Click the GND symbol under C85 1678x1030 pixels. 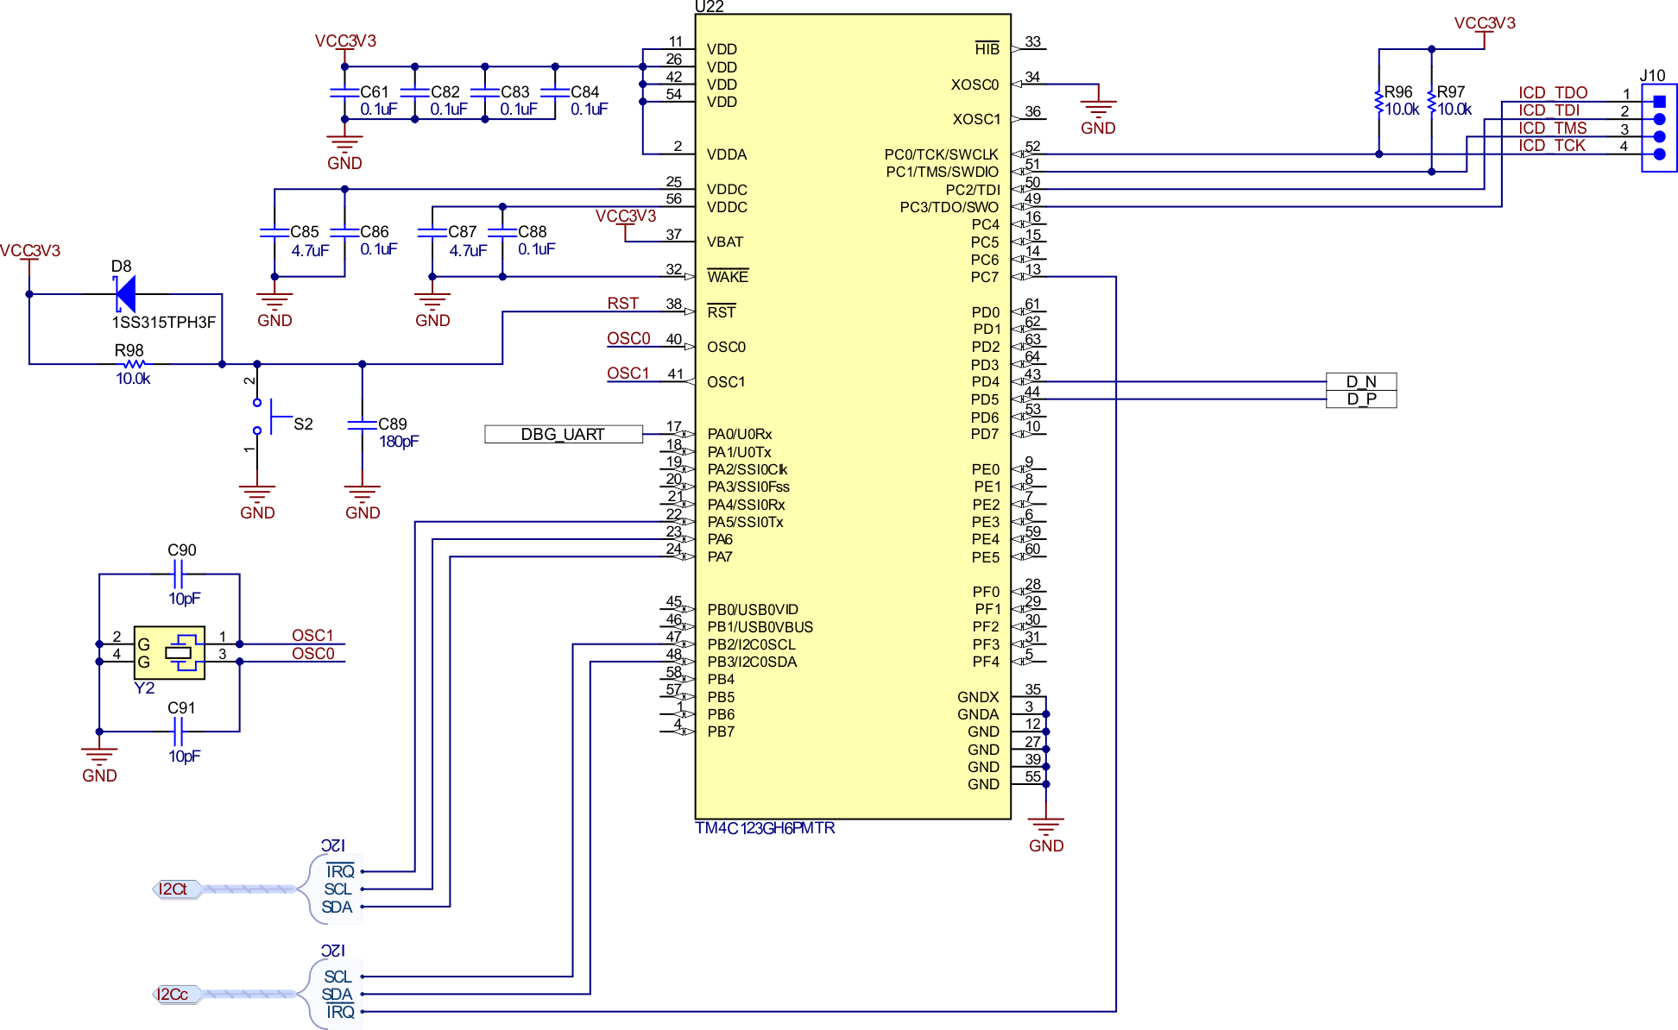click(274, 309)
